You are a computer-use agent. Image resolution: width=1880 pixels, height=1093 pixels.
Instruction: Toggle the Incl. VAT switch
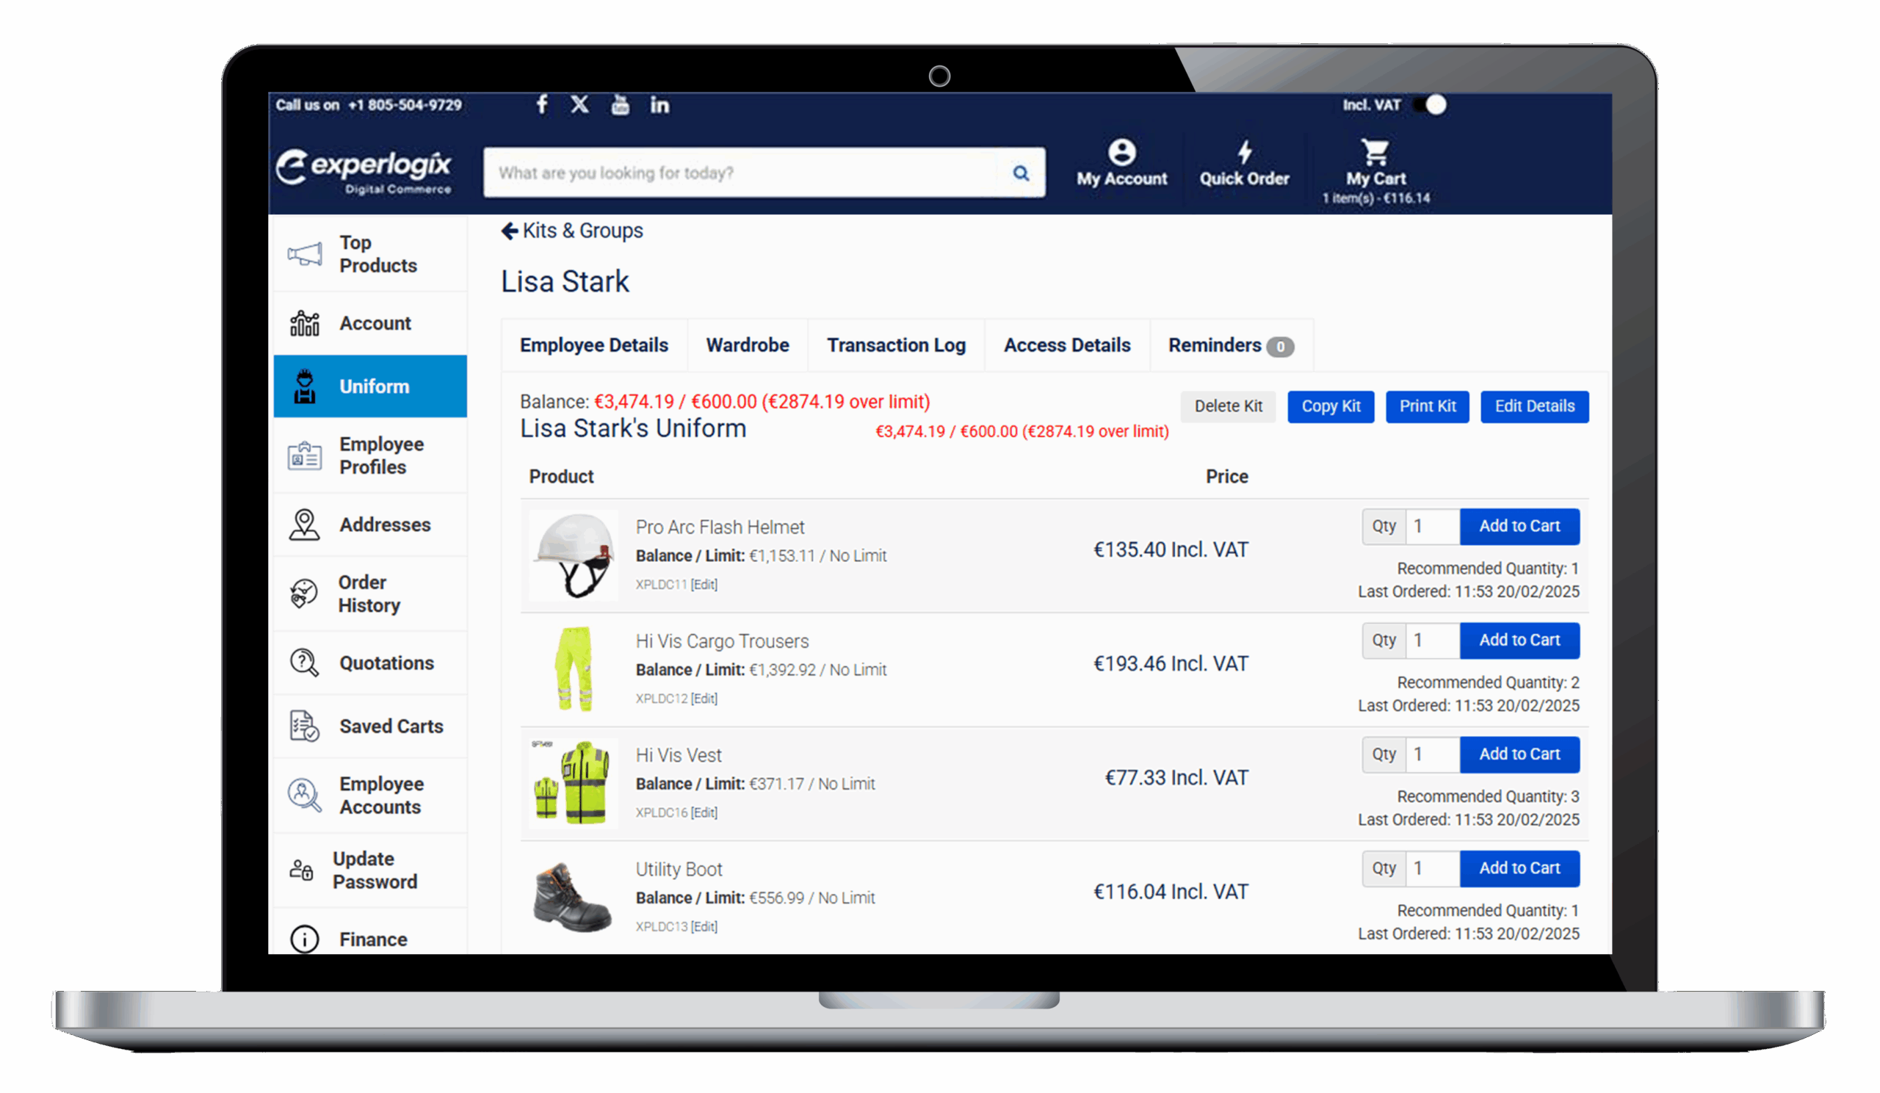1431,105
